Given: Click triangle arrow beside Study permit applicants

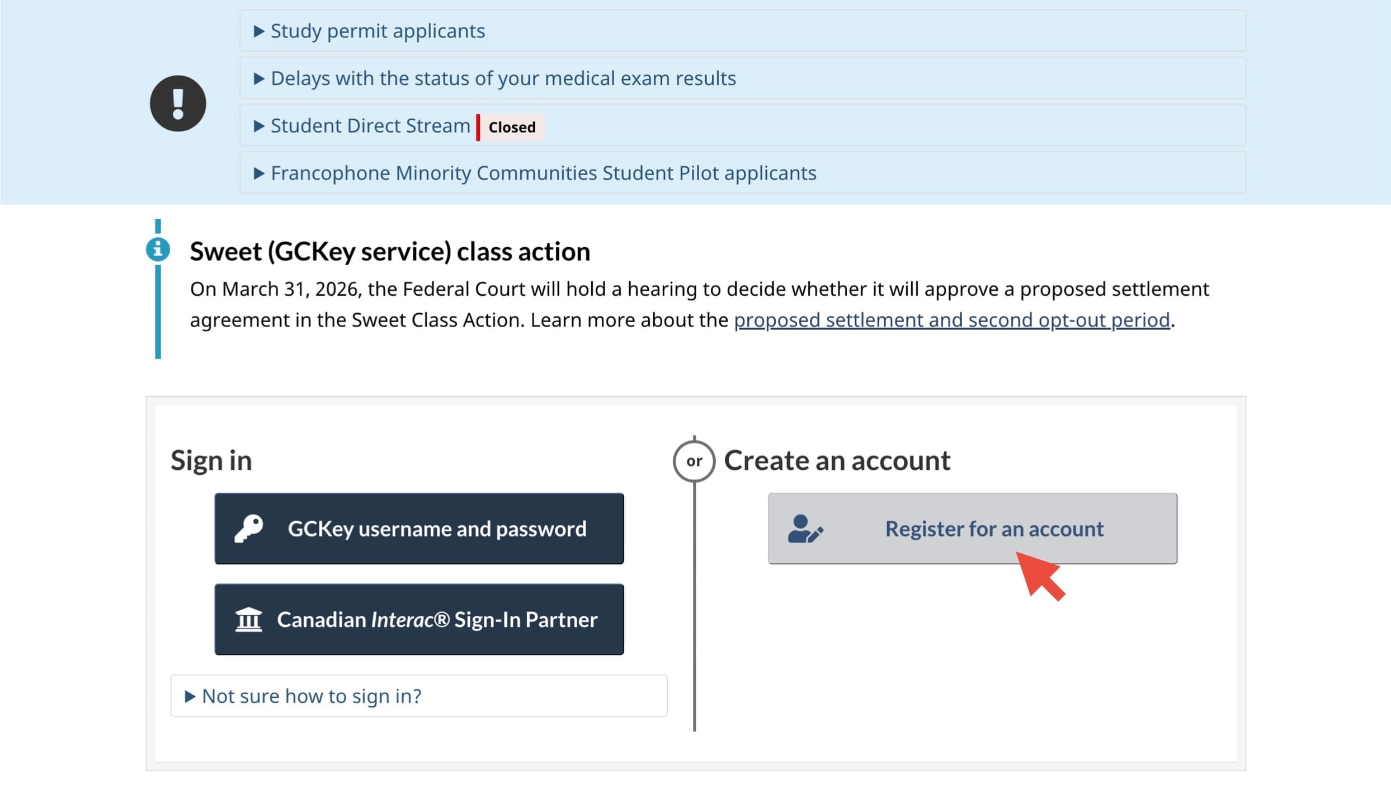Looking at the screenshot, I should (258, 31).
